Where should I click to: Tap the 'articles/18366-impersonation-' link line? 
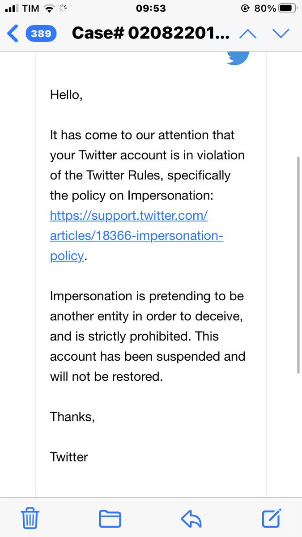(x=136, y=236)
